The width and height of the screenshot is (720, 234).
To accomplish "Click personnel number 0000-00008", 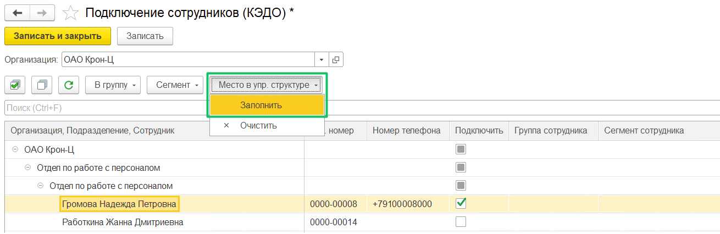I will tap(334, 204).
